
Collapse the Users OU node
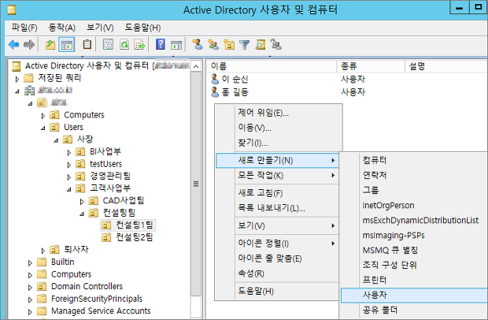coord(43,128)
